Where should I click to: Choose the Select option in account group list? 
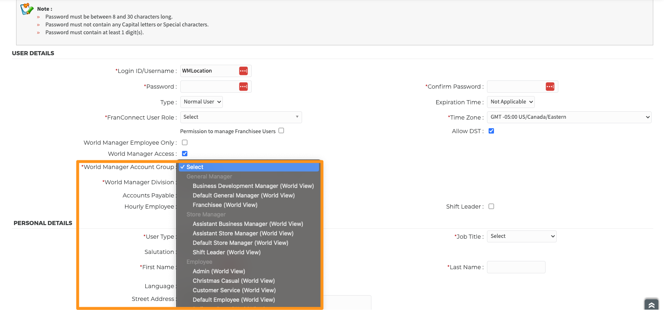click(x=249, y=167)
